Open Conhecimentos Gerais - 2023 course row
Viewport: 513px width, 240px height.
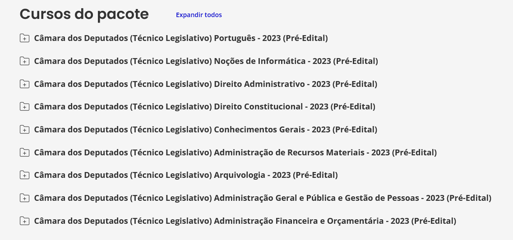click(205, 129)
